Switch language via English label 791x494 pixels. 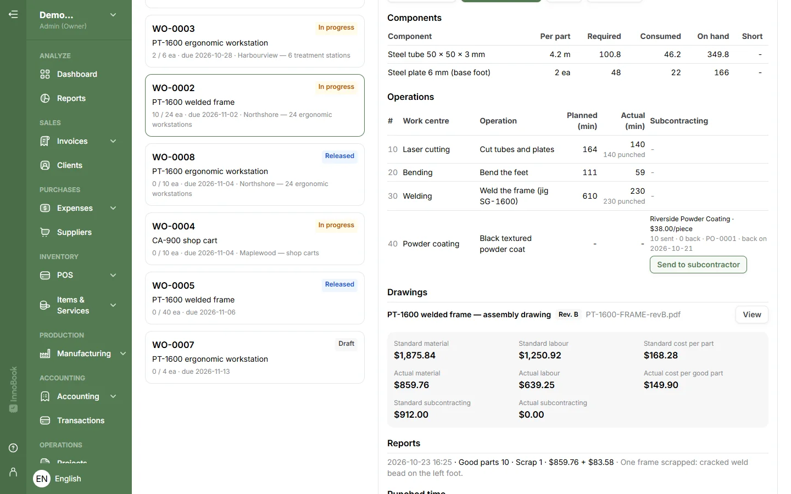[68, 479]
